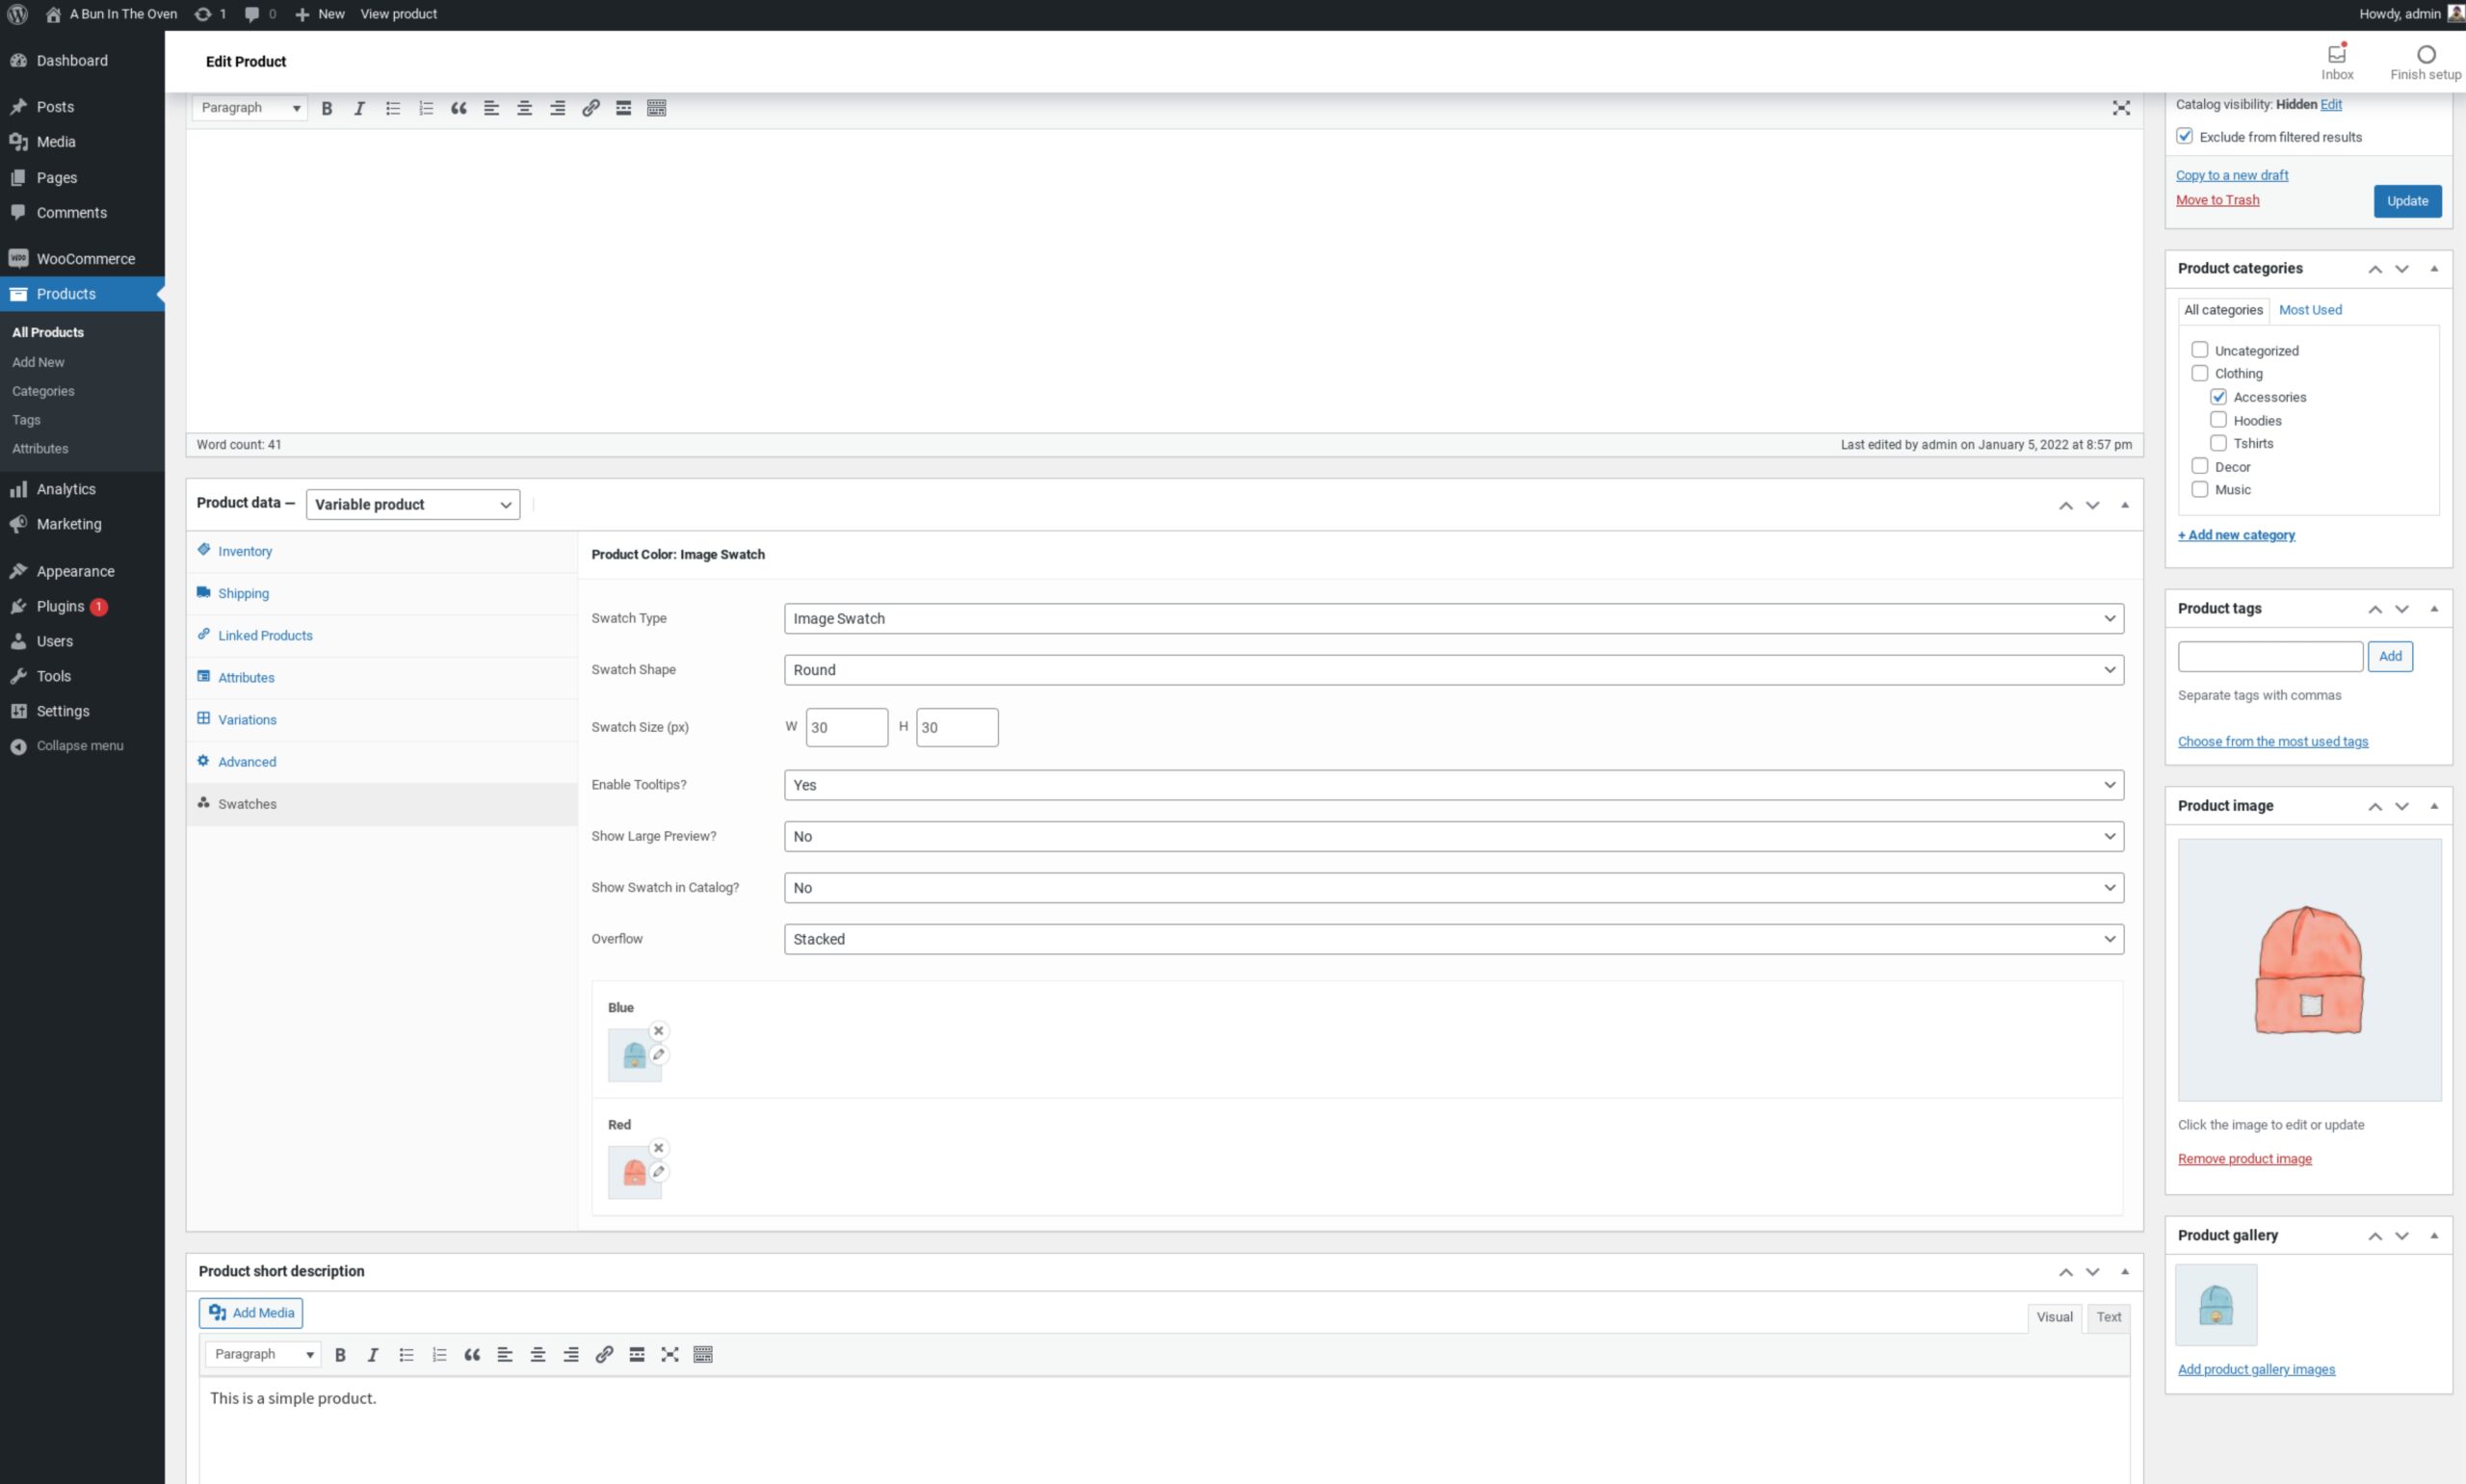Viewport: 2466px width, 1484px height.
Task: Click the Update button
Action: coord(2406,201)
